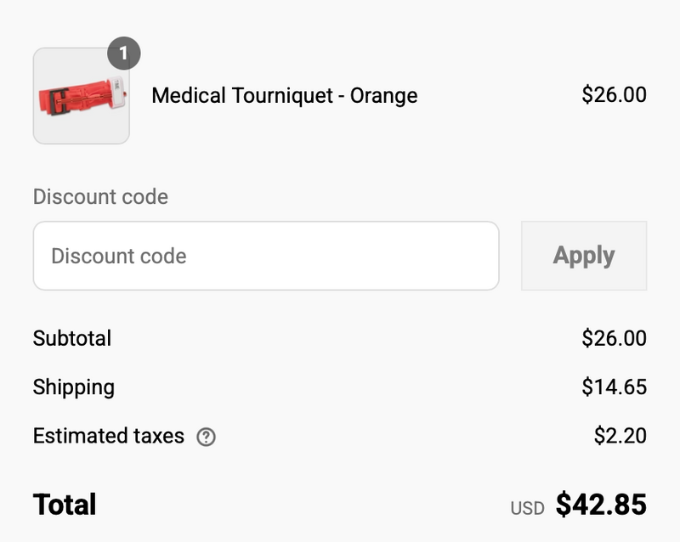Click the Subtotal amount $26.00
The width and height of the screenshot is (680, 542).
(x=614, y=338)
